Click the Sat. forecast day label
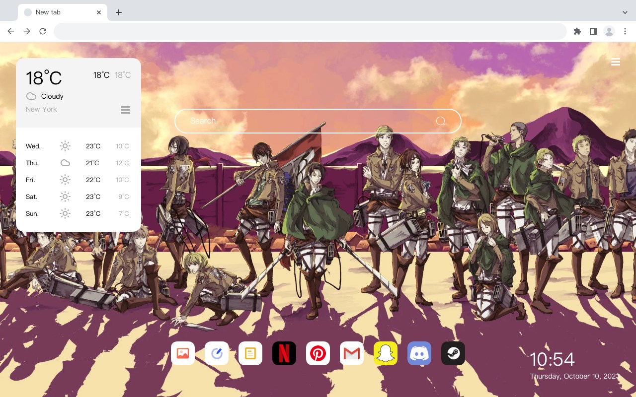636x397 pixels. click(x=32, y=197)
